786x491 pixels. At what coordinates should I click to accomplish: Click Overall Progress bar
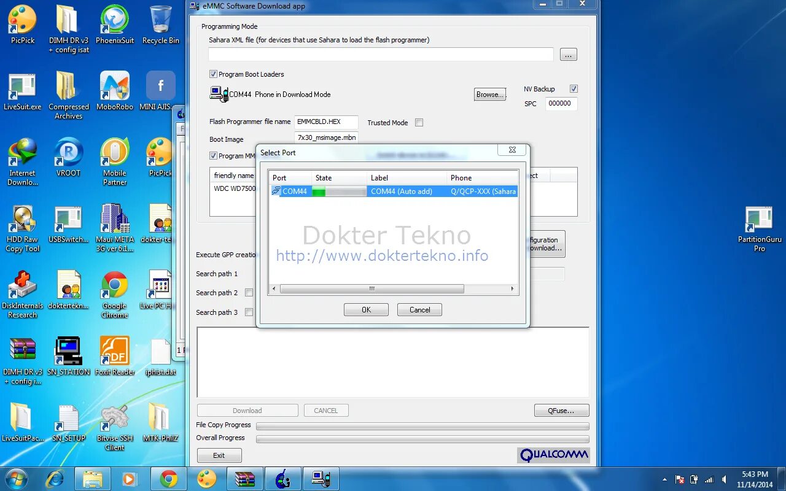422,439
